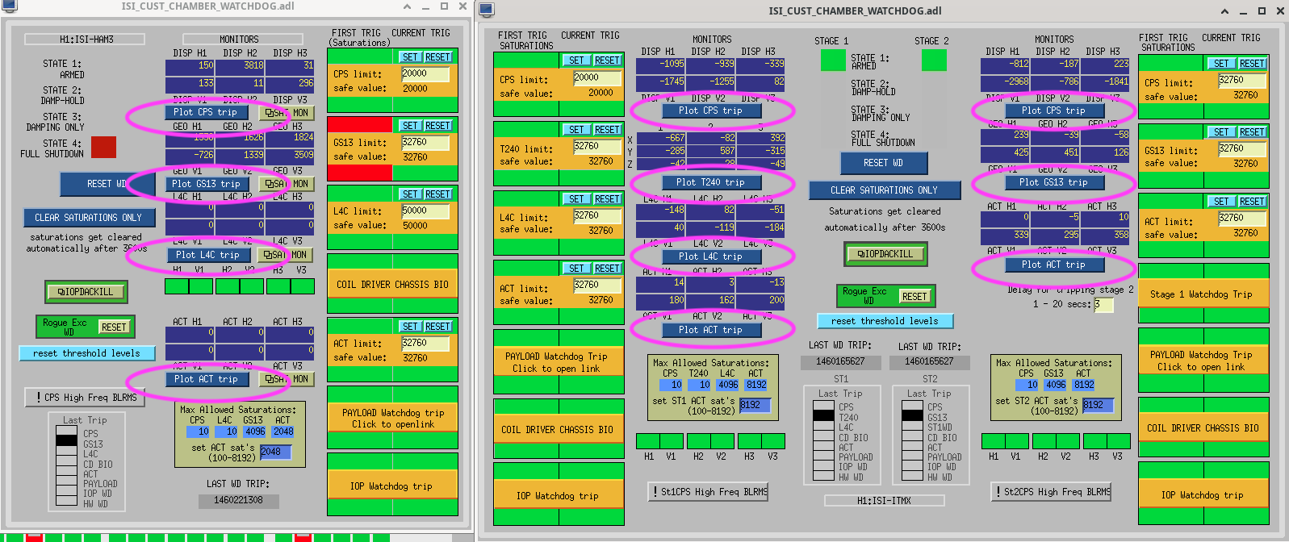Click Plot GS13 trip in HAM3 window
Viewport: 1289px width, 542px height.
[205, 184]
